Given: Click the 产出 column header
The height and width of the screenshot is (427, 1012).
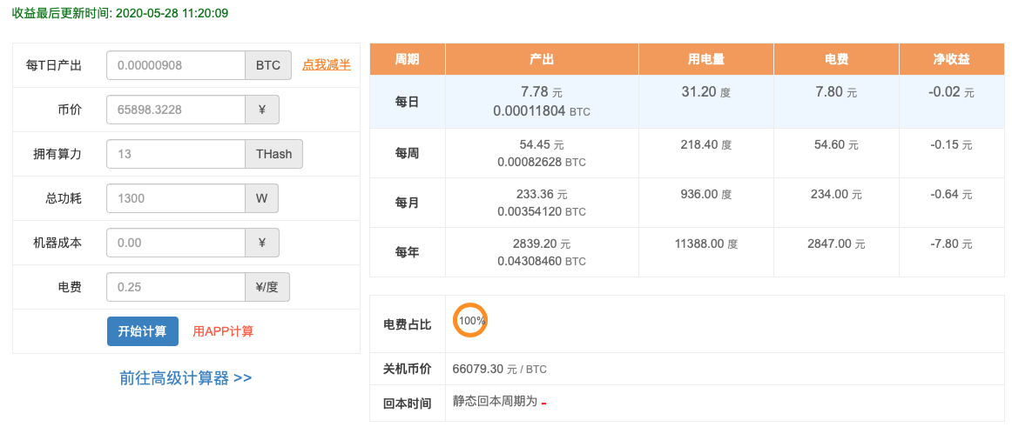Looking at the screenshot, I should click(x=542, y=59).
